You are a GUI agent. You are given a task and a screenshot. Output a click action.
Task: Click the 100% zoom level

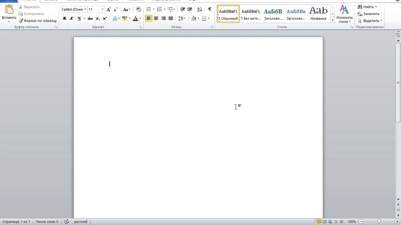tap(352, 222)
